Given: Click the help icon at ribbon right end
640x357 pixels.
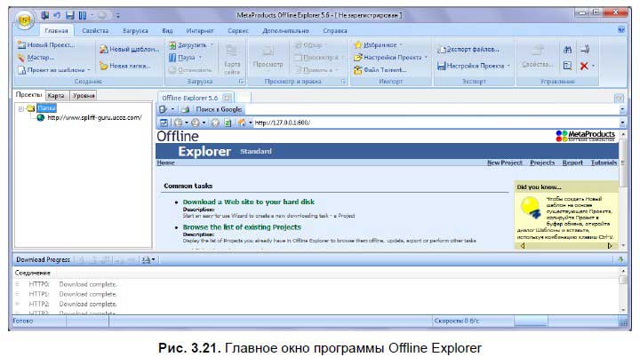Looking at the screenshot, I should (620, 30).
